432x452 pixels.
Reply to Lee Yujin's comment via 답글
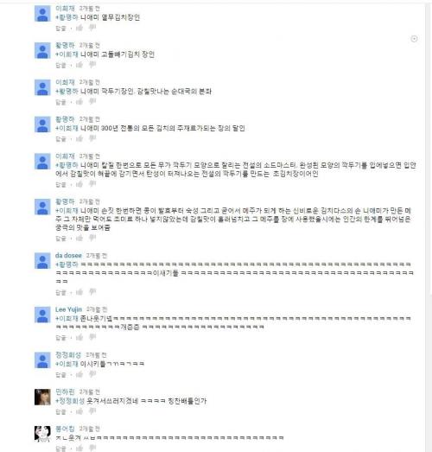tap(60, 338)
